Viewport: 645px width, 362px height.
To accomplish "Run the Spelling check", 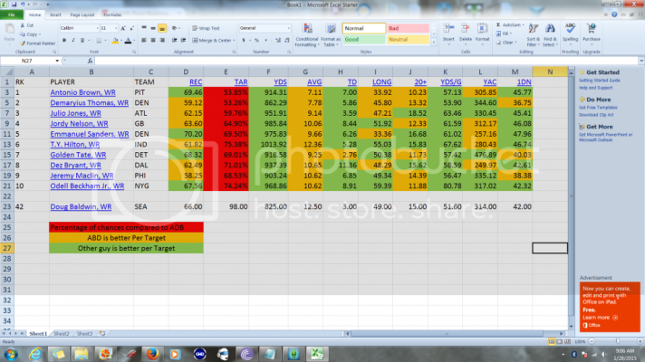I will coord(570,33).
